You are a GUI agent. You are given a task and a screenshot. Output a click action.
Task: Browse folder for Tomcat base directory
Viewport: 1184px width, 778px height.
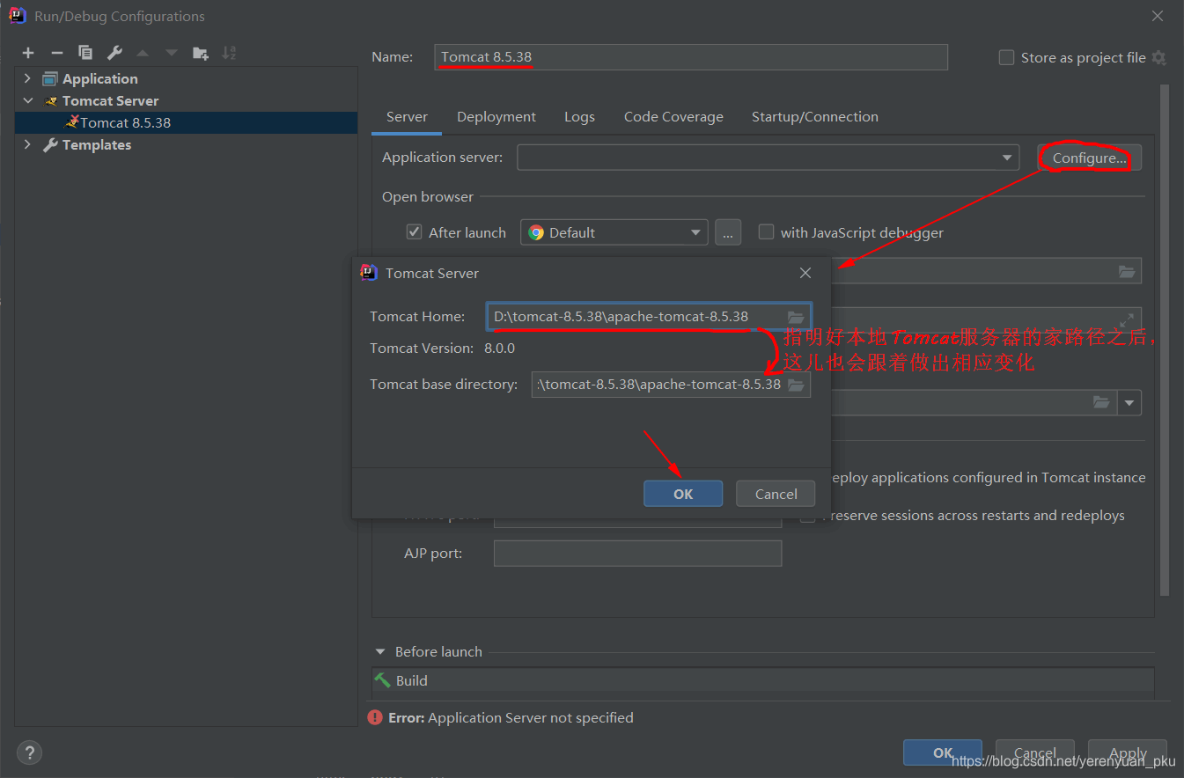(796, 385)
